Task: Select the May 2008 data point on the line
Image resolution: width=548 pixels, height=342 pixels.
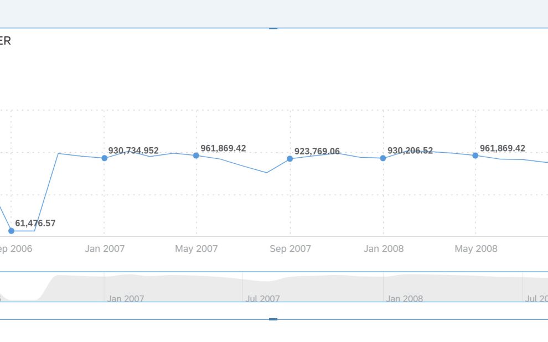Action: (475, 156)
